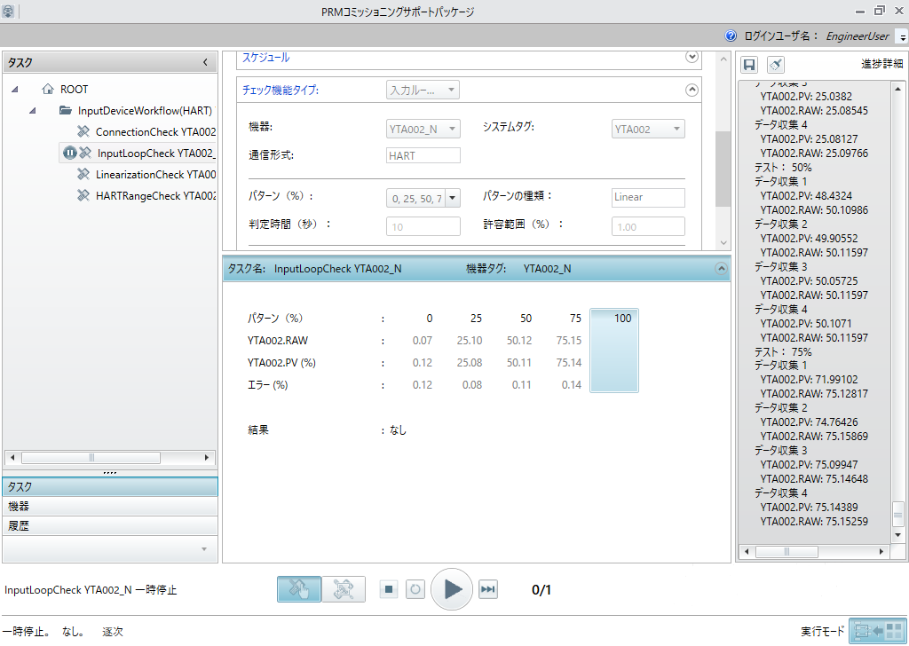
Task: Click the 通信形式 field showing HART
Action: point(423,155)
